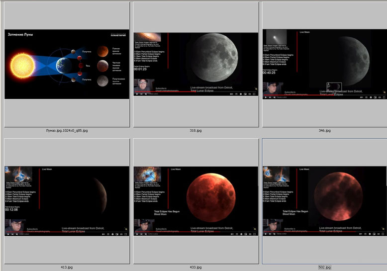Select the 502.jpg dark red moon thumbnail
Viewport: 387px width, 271px height.
pyautogui.click(x=324, y=201)
